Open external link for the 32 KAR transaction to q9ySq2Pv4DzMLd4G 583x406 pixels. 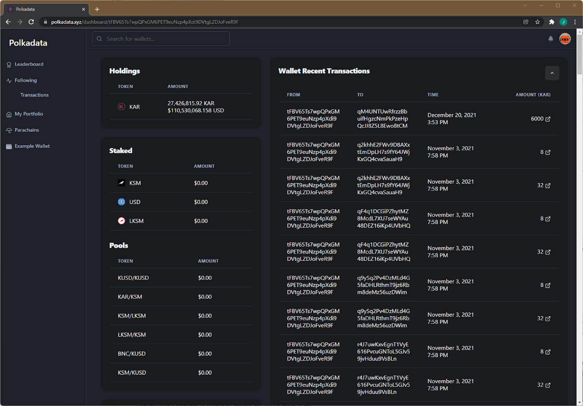[x=548, y=319]
